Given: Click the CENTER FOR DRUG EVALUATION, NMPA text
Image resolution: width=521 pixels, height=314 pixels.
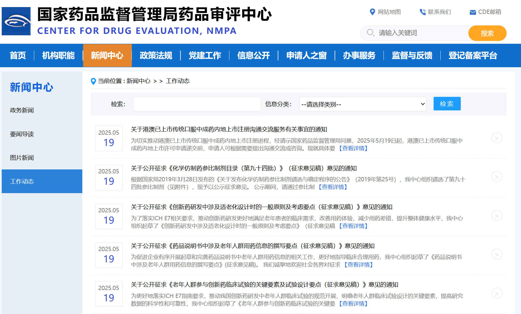Looking at the screenshot, I should 137,30.
